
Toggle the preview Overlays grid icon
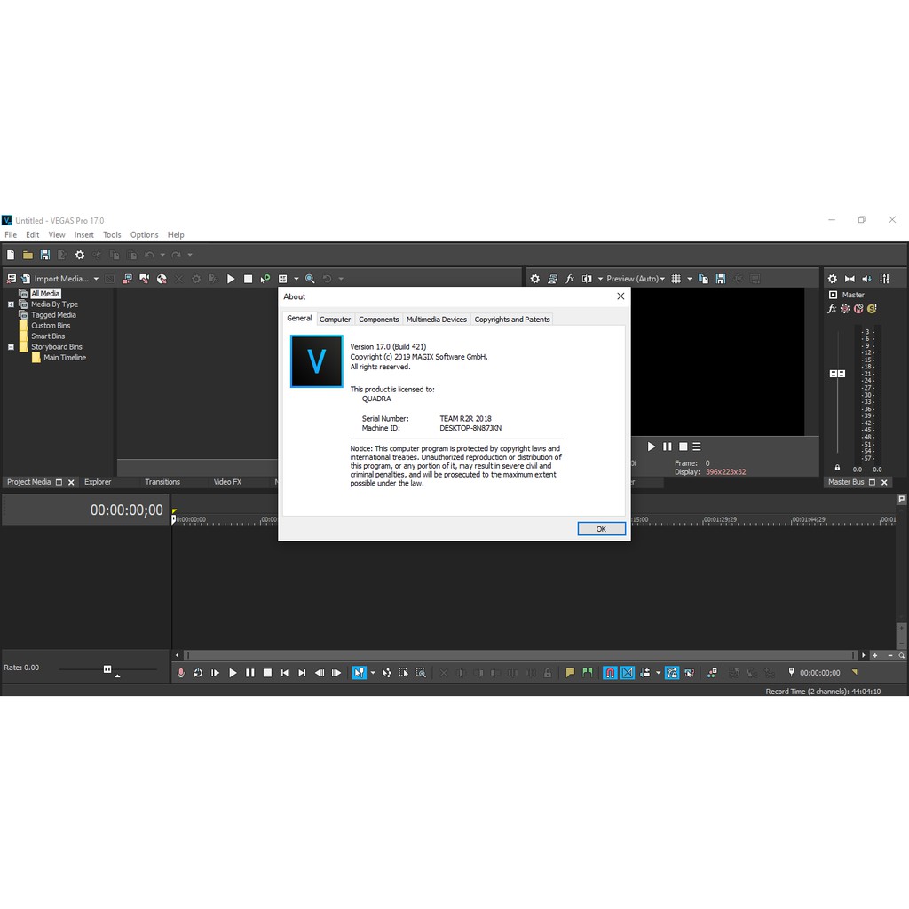point(676,279)
